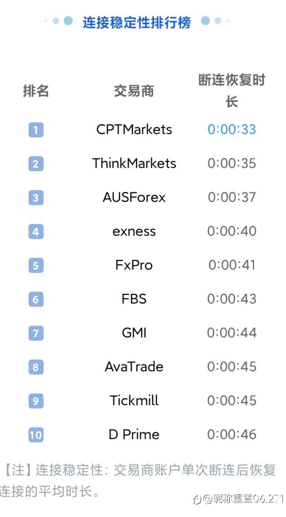The width and height of the screenshot is (286, 517).
Task: Tap the exness broker name
Action: [x=134, y=231]
